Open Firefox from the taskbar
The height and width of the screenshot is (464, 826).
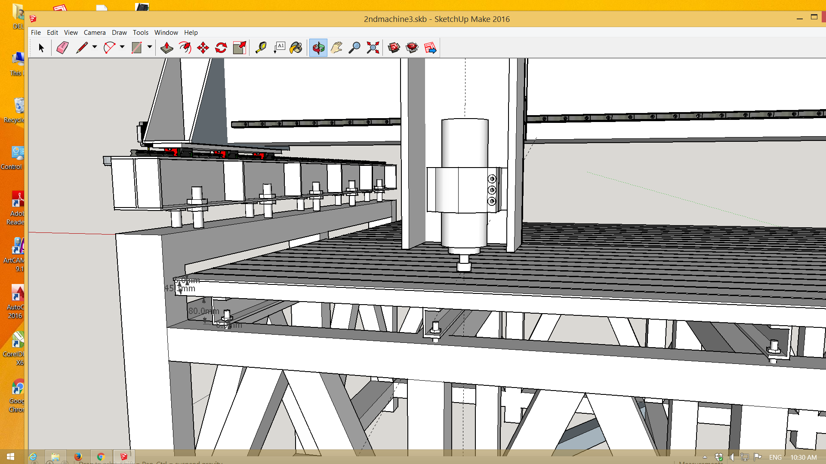(78, 457)
